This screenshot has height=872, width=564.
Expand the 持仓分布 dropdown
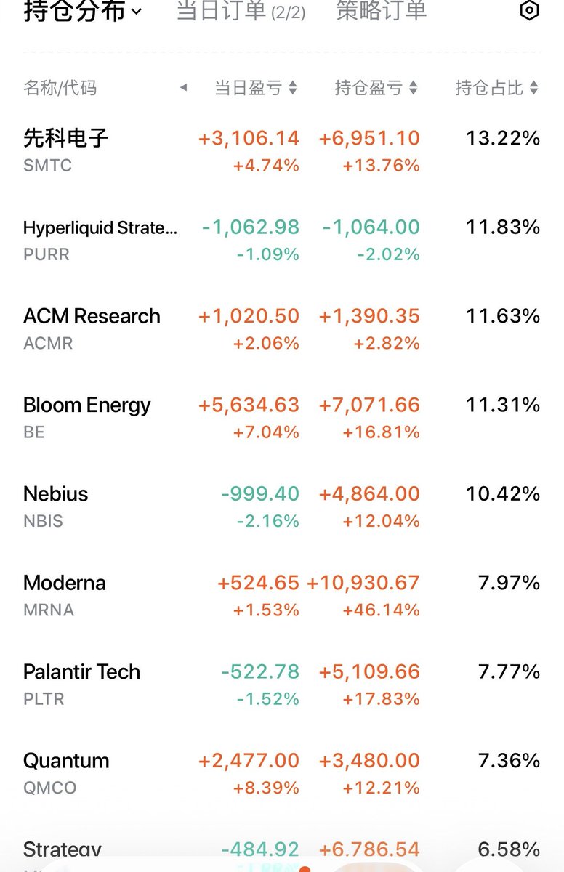point(83,11)
